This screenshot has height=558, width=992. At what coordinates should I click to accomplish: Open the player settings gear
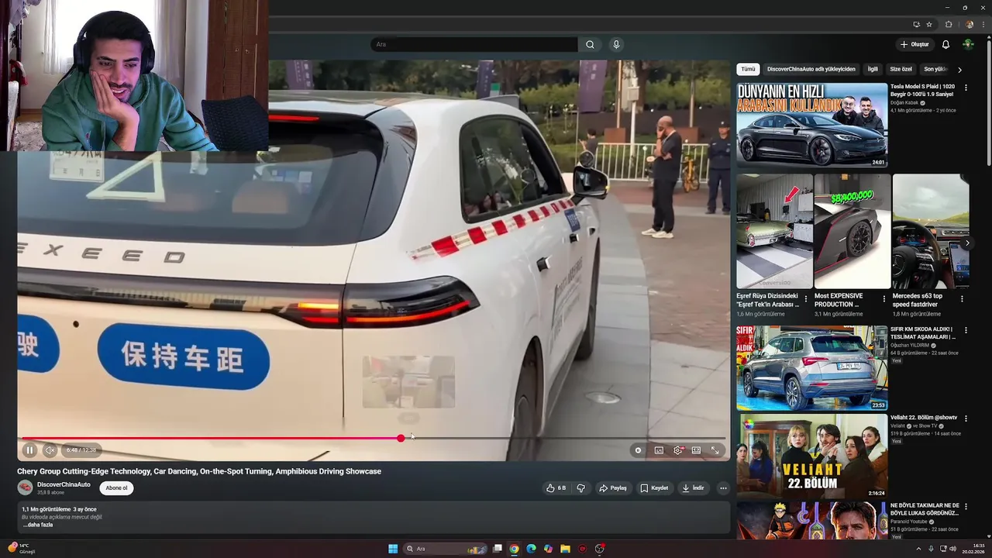point(677,450)
